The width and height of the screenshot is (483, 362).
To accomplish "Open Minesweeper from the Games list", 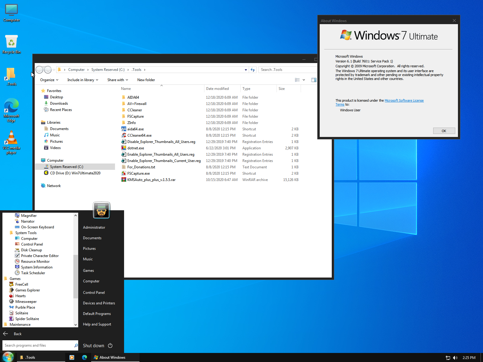I will pyautogui.click(x=26, y=301).
